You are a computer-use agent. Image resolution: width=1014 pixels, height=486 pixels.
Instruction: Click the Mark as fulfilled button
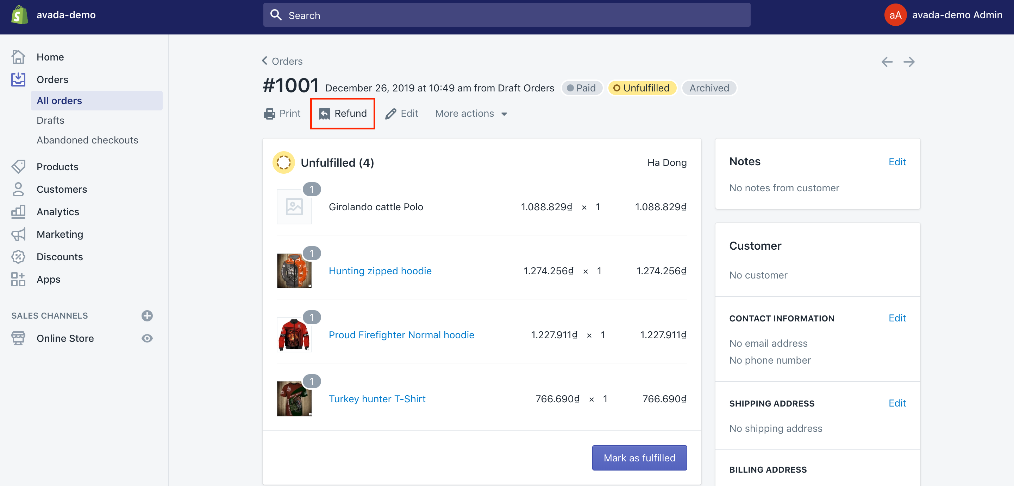pyautogui.click(x=640, y=458)
